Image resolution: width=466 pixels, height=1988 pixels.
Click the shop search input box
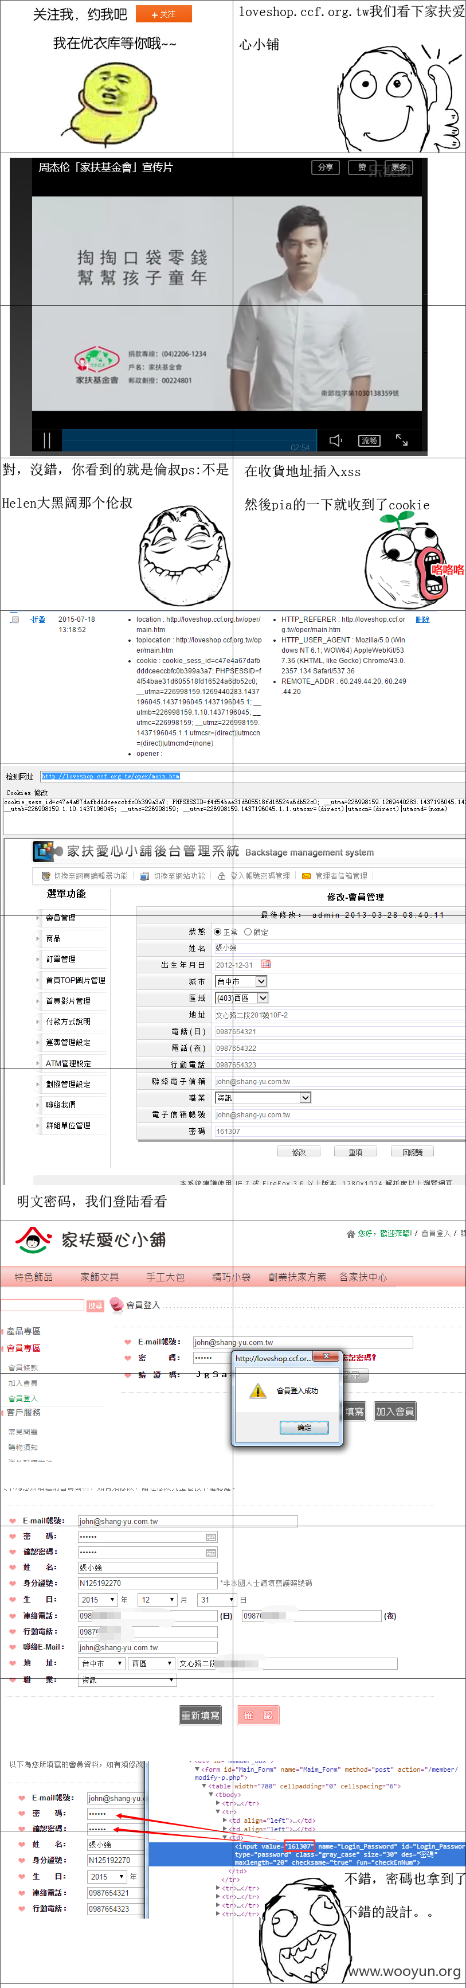tap(42, 1305)
